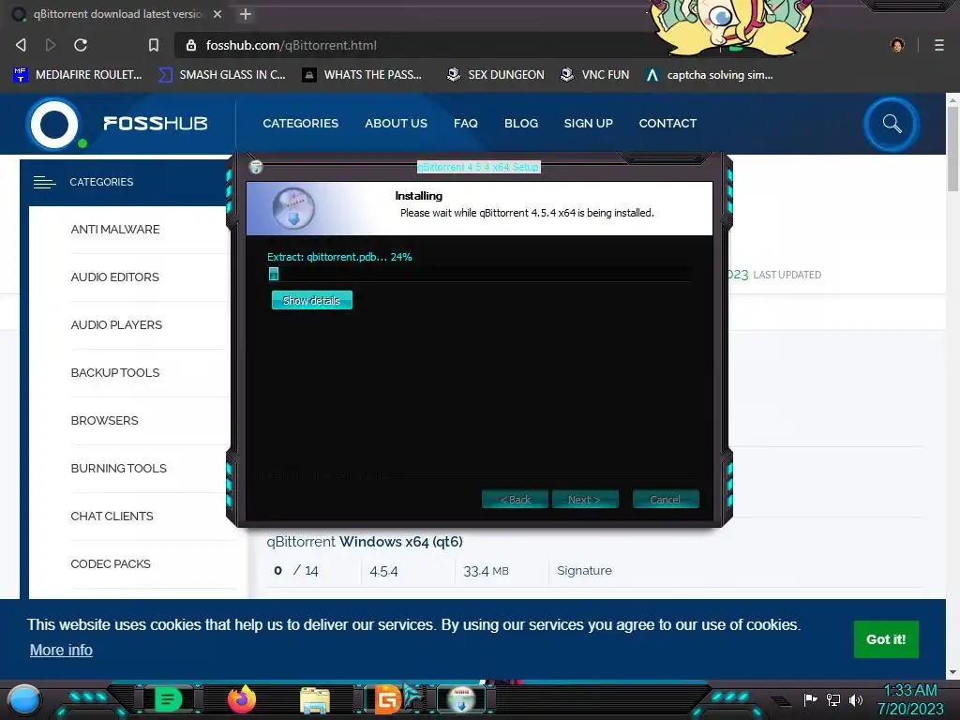The height and width of the screenshot is (720, 960).
Task: Click the network tray icon
Action: [x=833, y=699]
